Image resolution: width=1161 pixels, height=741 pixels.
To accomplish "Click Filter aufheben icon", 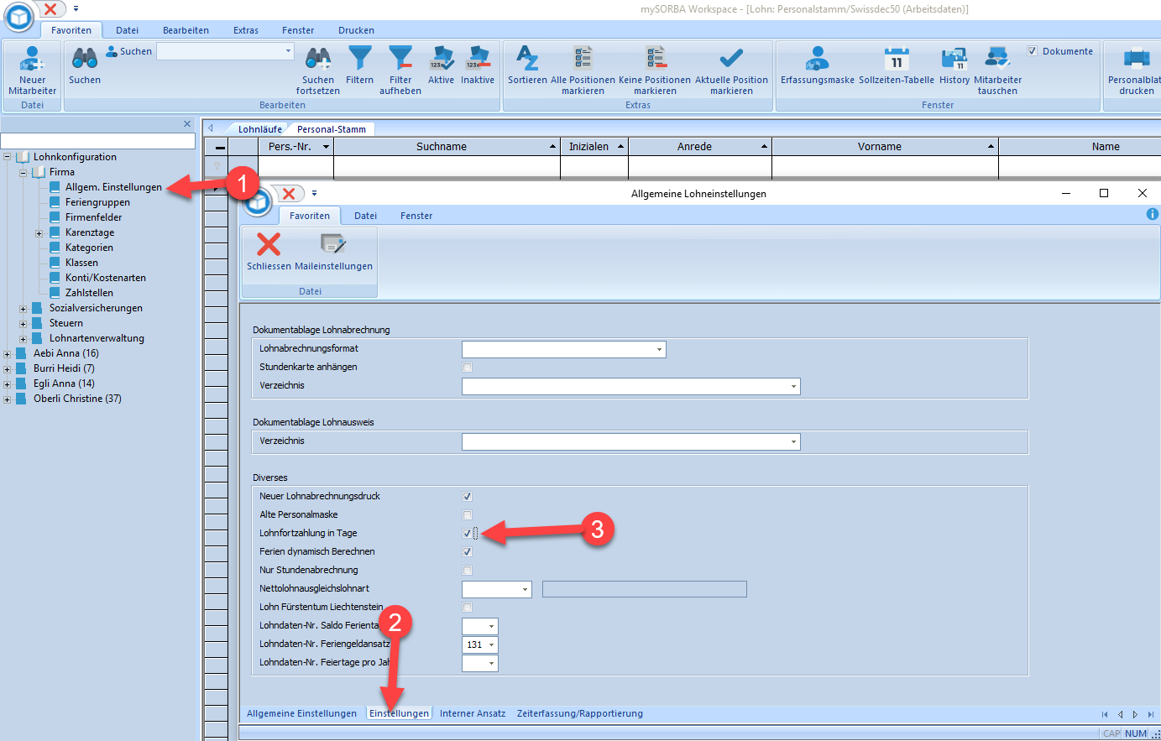I will point(400,59).
